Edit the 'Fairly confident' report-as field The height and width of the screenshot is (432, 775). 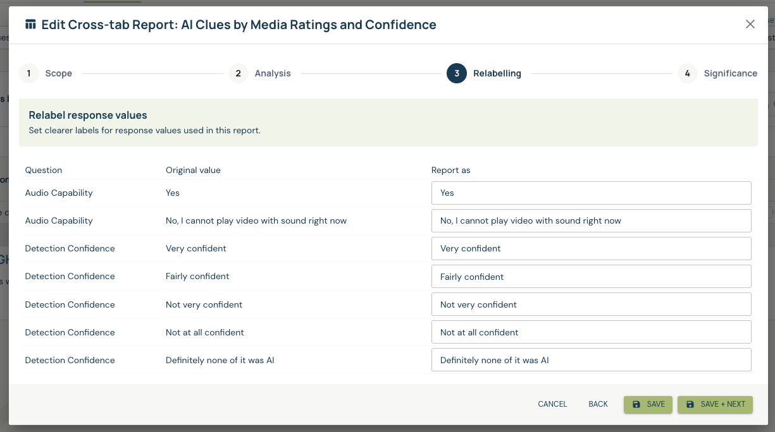point(591,277)
